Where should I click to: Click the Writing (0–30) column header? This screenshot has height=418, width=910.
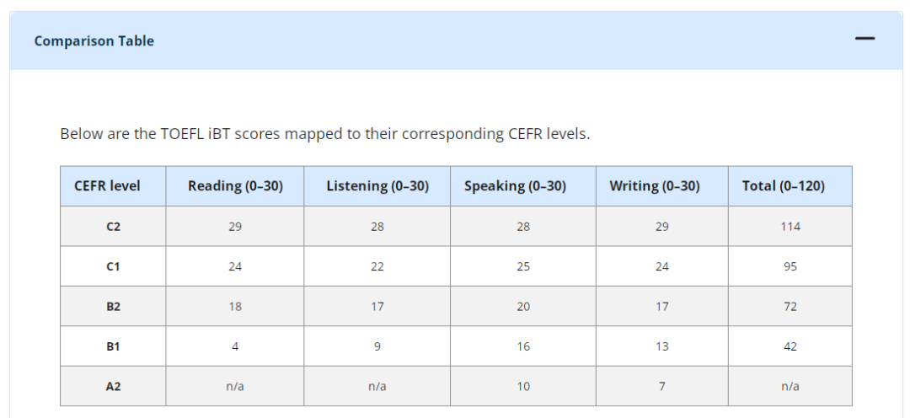(655, 186)
